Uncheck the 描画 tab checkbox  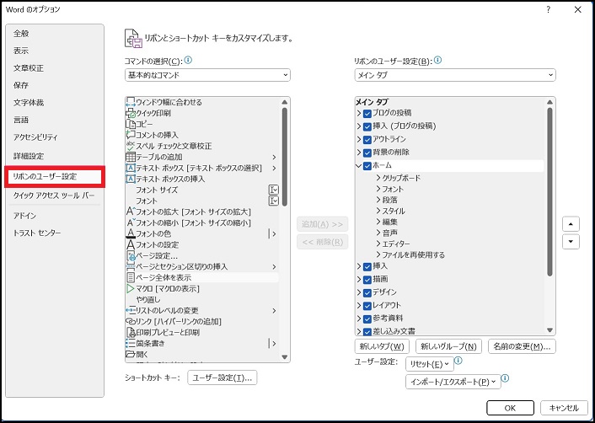(x=367, y=280)
